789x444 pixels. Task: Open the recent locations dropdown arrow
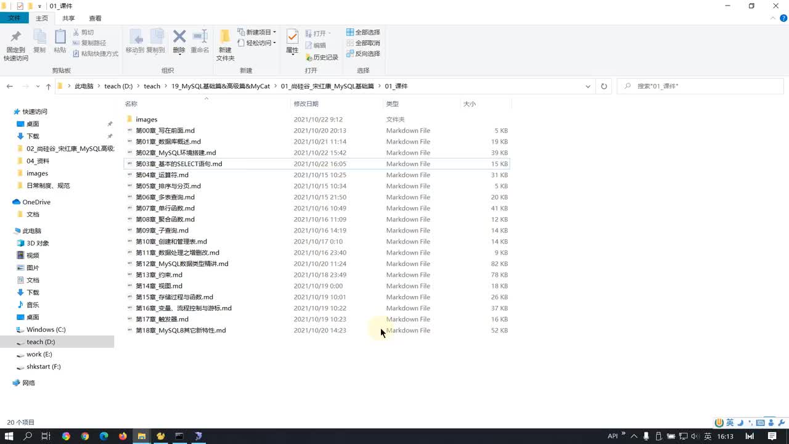(38, 86)
